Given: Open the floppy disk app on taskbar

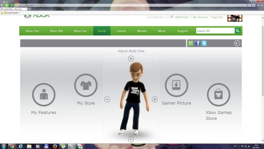Looking at the screenshot, I should [x=46, y=146].
